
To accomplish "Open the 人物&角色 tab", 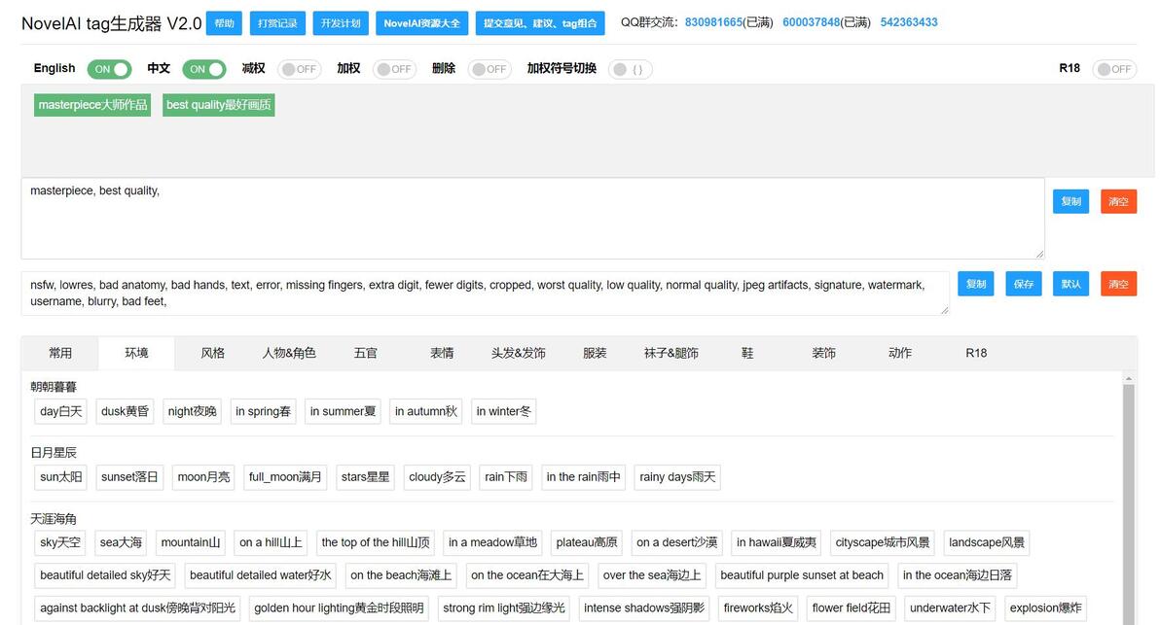I will point(288,353).
